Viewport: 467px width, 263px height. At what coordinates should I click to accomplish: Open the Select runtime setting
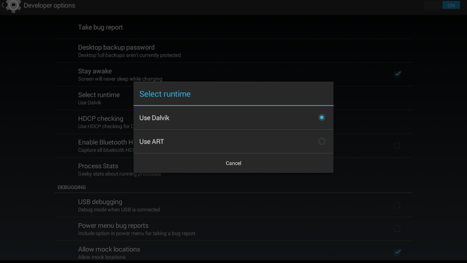[99, 98]
